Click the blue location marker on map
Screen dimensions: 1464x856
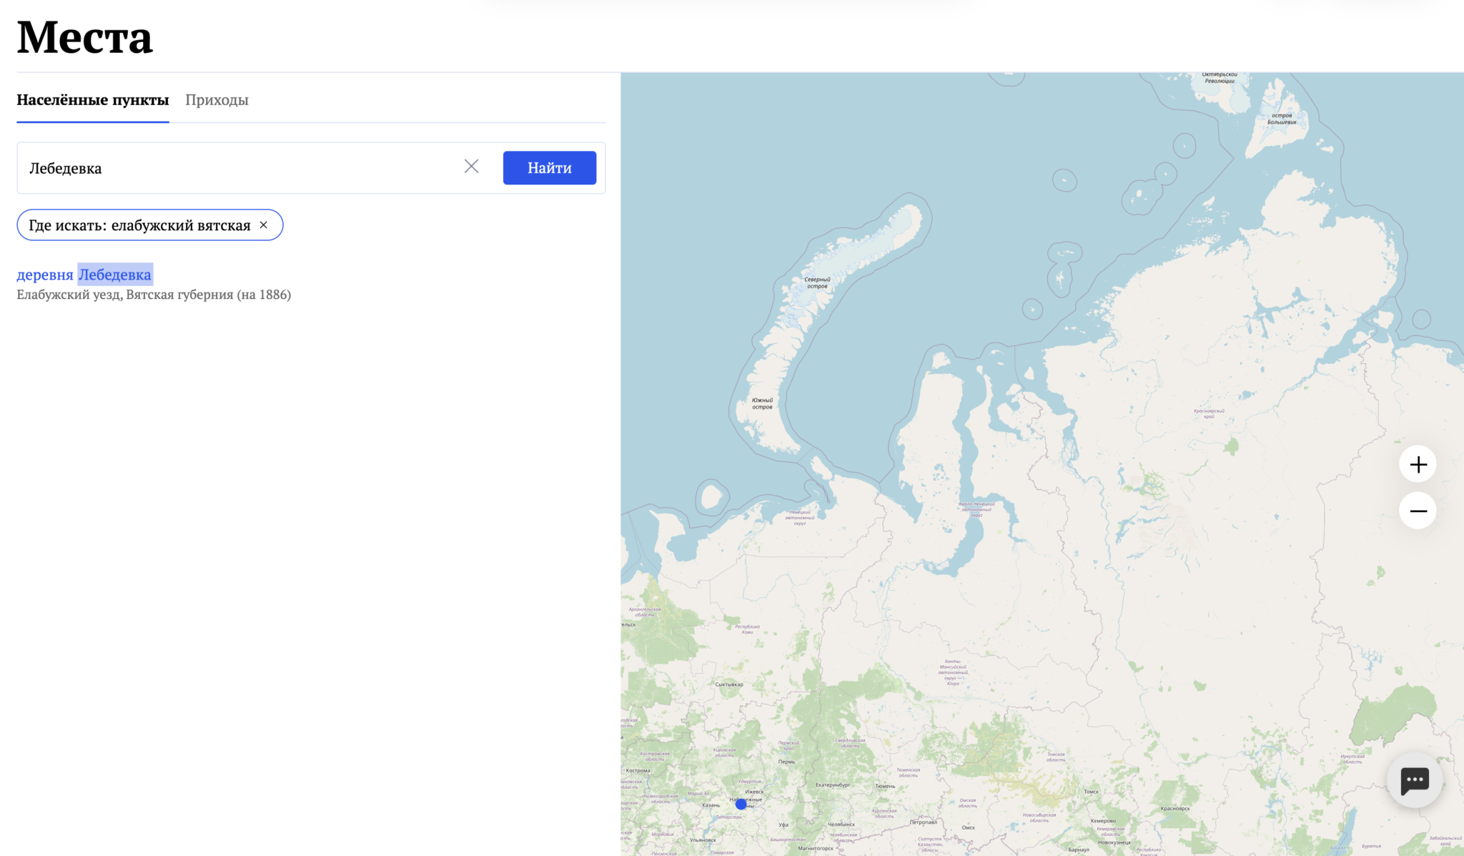(741, 805)
